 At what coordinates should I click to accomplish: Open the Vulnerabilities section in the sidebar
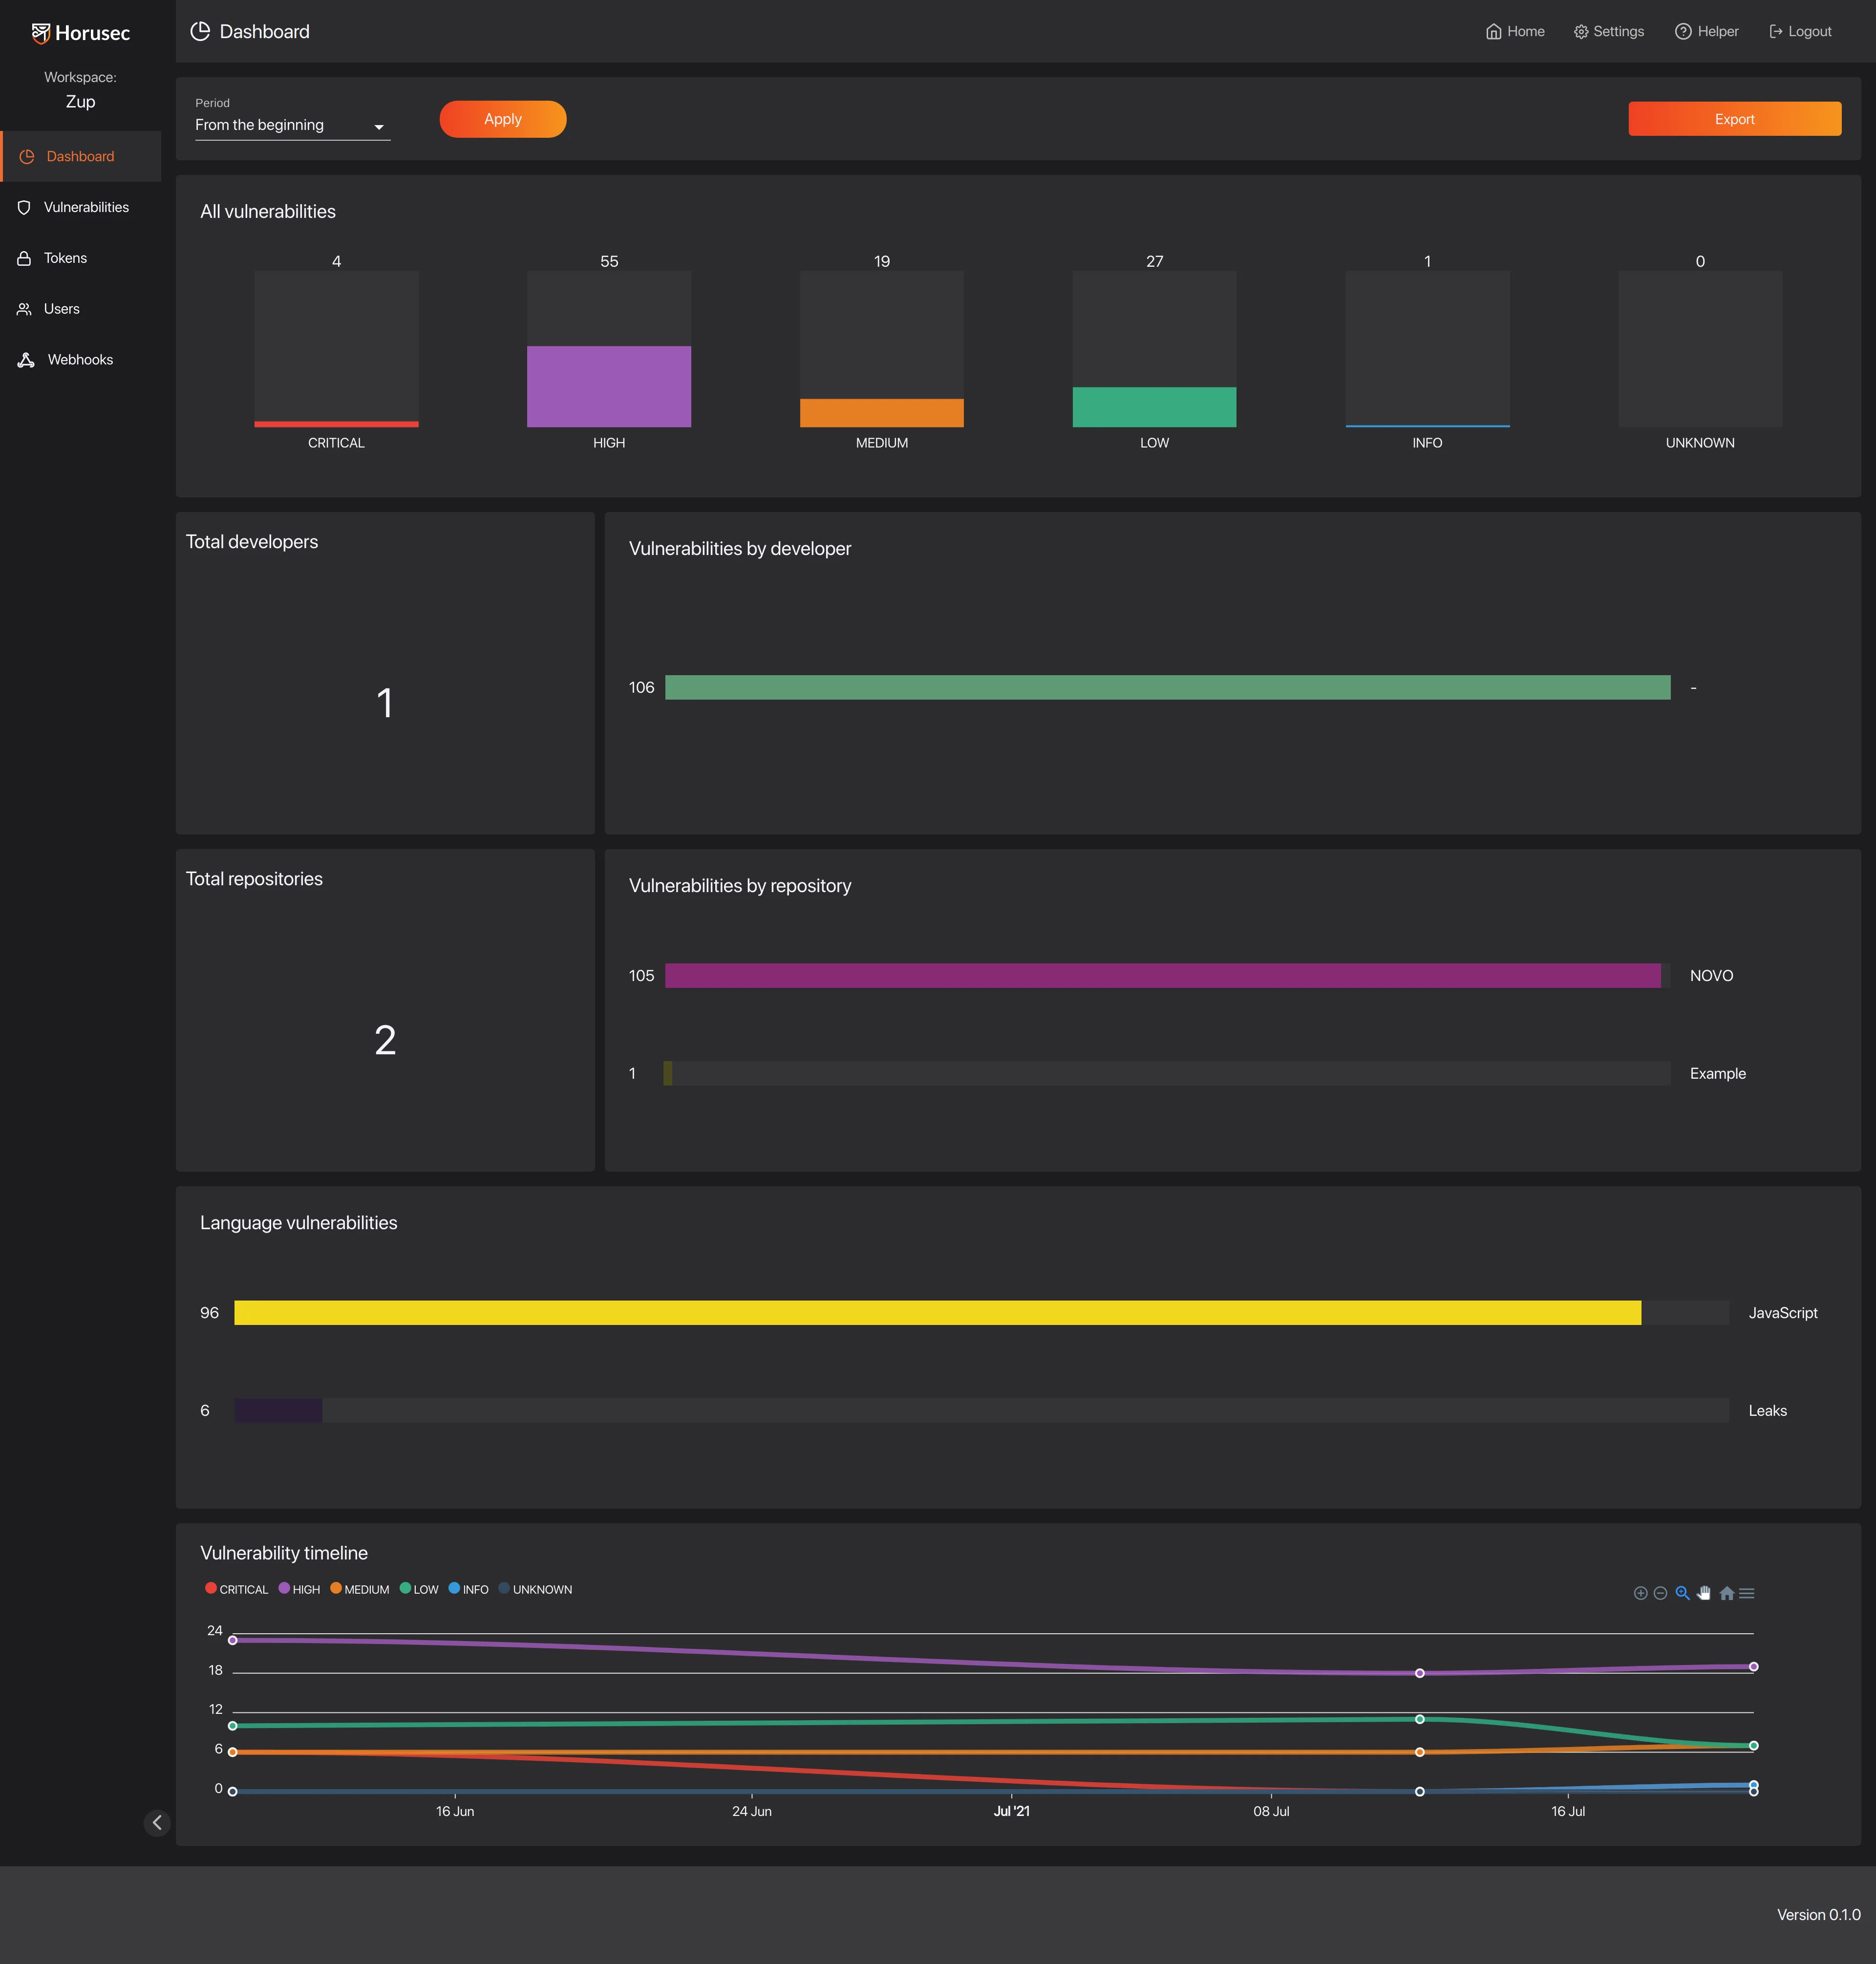tap(86, 207)
